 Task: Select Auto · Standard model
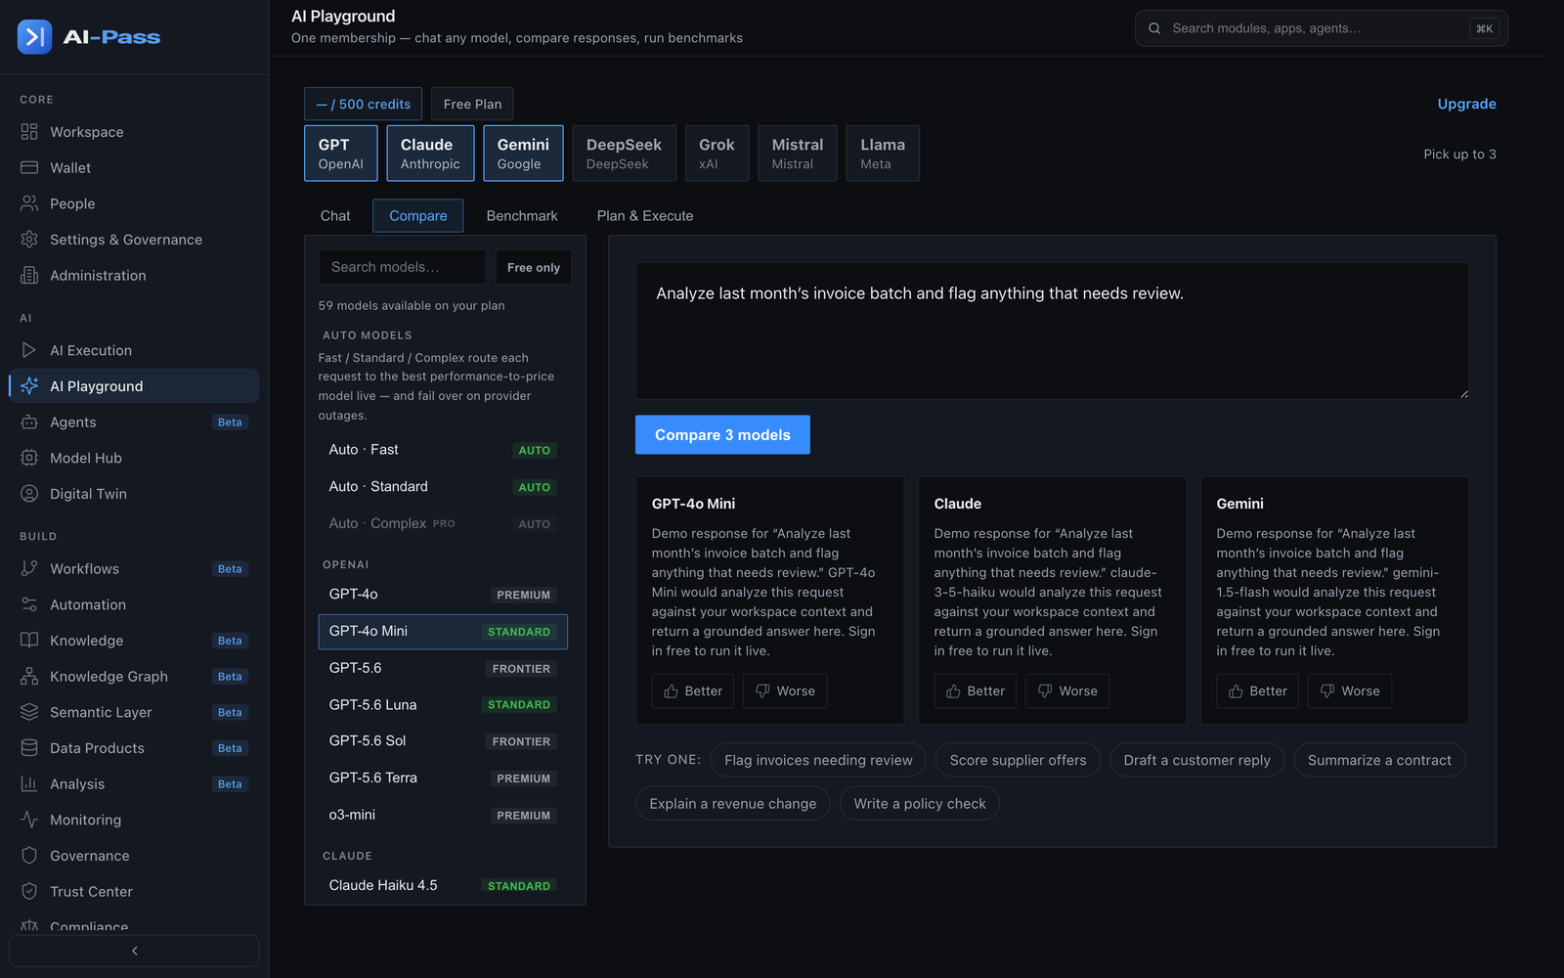[443, 487]
